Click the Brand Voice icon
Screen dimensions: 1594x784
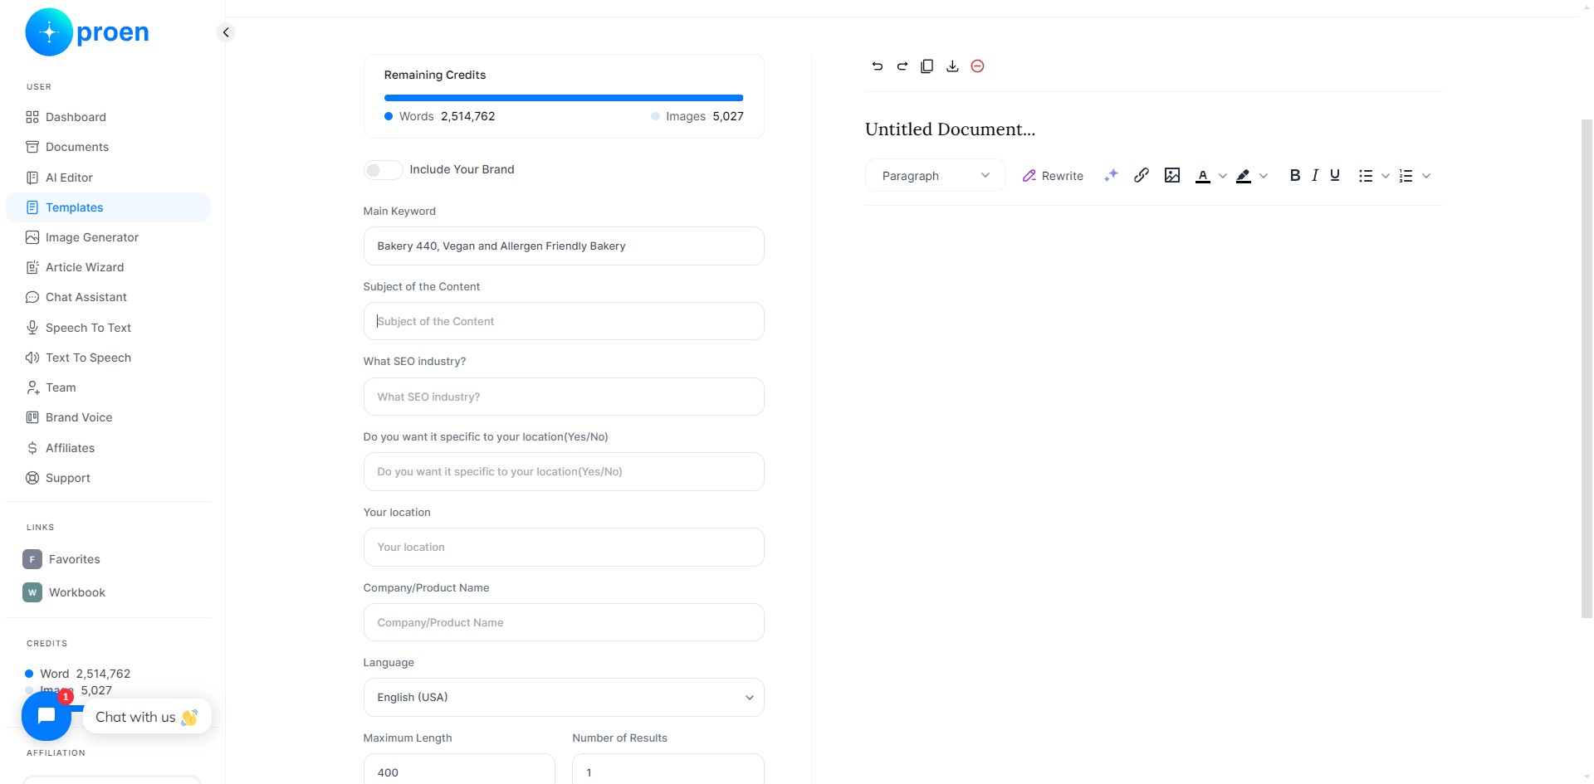pyautogui.click(x=32, y=417)
